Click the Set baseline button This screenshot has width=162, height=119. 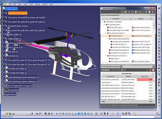[x=105, y=70]
